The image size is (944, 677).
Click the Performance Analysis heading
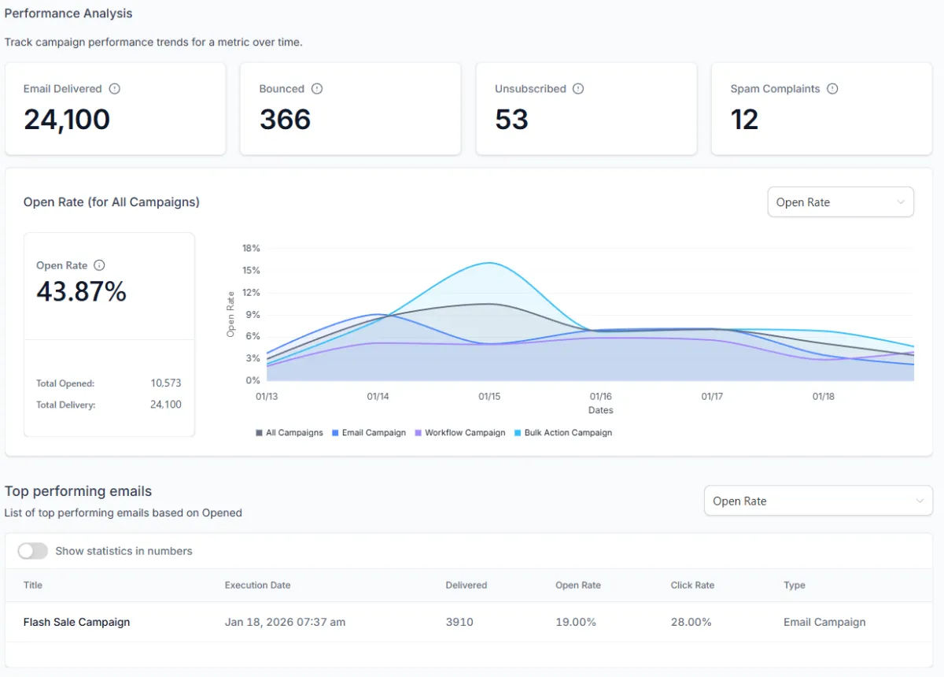click(x=68, y=13)
